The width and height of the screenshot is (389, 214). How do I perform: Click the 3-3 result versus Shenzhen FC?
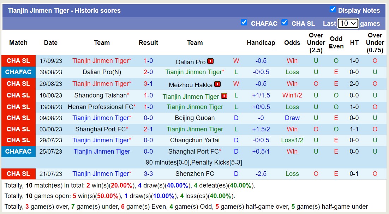coord(148,174)
